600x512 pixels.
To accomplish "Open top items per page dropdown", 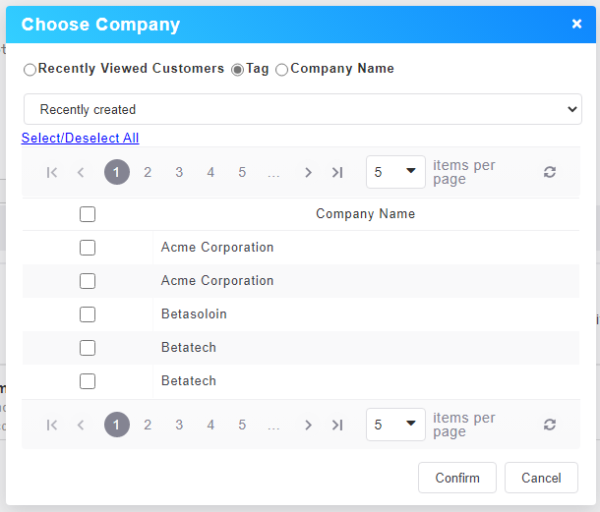I will (395, 172).
